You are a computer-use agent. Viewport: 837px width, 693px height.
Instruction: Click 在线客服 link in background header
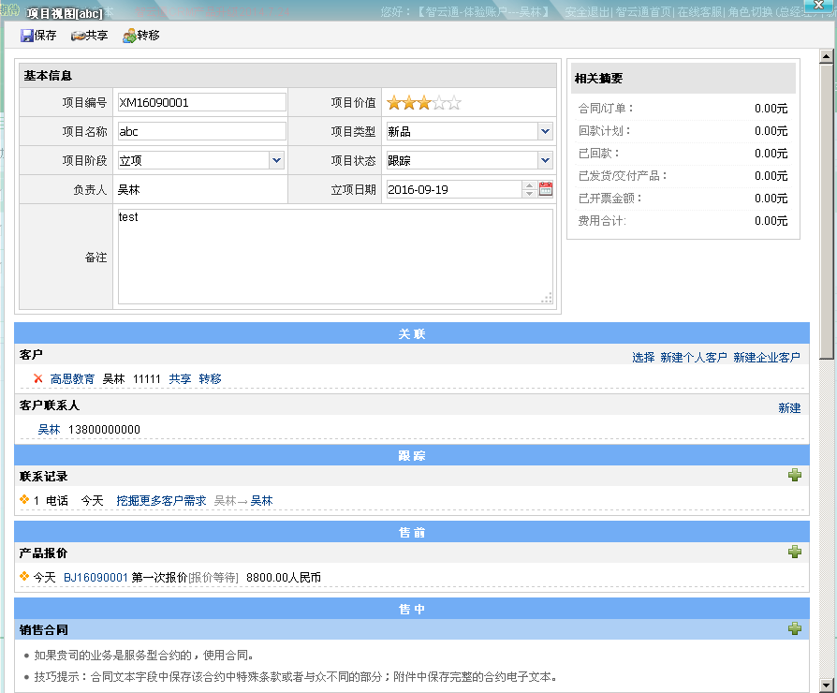pyautogui.click(x=699, y=12)
